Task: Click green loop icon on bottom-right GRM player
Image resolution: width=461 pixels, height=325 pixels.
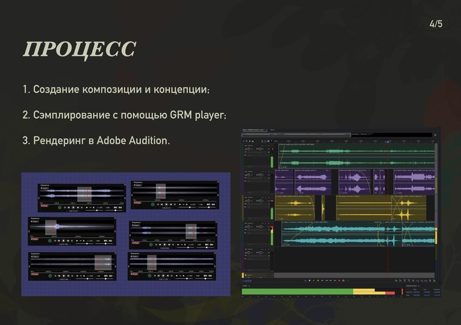Action: pos(150,276)
